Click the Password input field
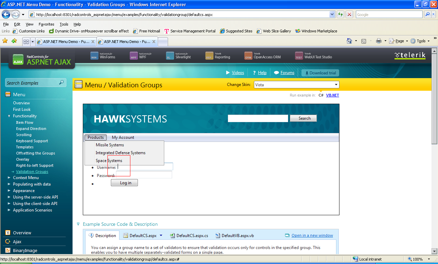Viewport: 438px width, 264px height. (x=144, y=175)
